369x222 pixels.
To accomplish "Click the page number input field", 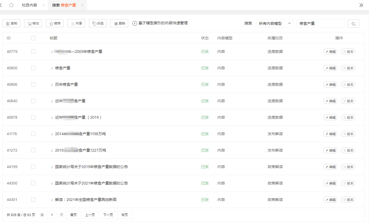I will click(52, 215).
